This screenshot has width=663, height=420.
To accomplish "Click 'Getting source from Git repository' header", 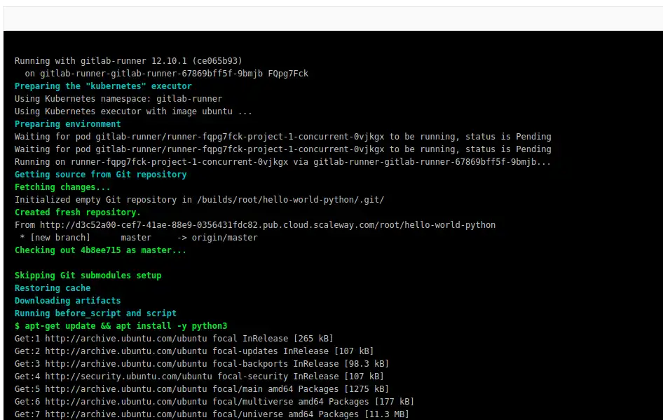I will (x=101, y=175).
